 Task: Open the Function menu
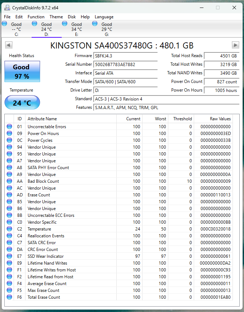pyautogui.click(x=36, y=17)
